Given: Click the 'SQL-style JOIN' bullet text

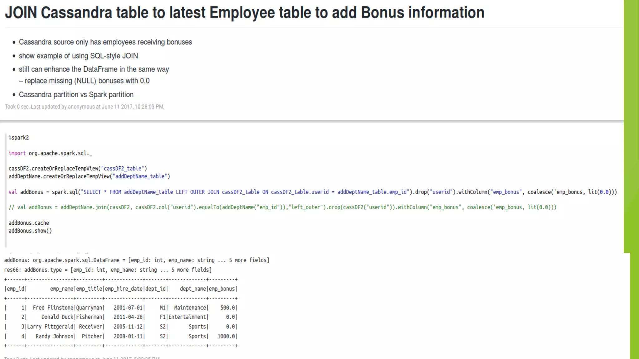Looking at the screenshot, I should [x=78, y=56].
